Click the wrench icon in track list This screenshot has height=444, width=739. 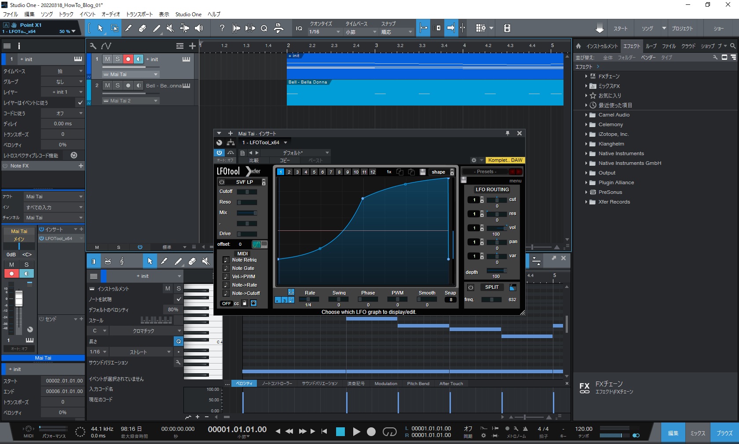93,46
